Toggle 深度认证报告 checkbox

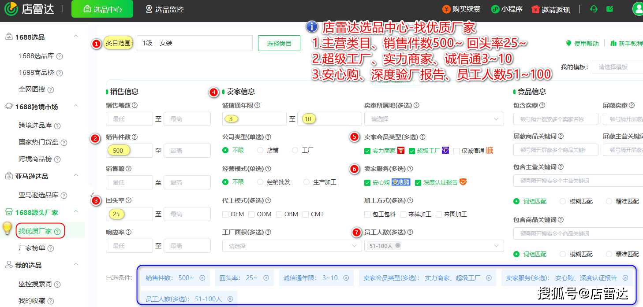tap(418, 182)
